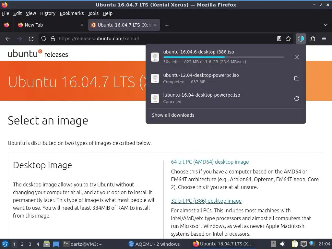Click the network monitor tray icon
Viewport: 332px width, 249px height.
[x=303, y=244]
